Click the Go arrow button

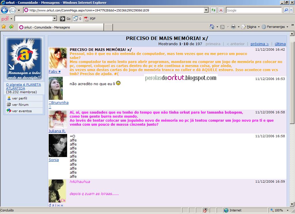(x=65, y=19)
